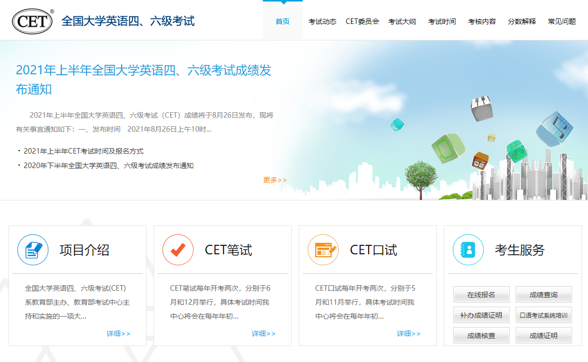588x362 pixels.
Task: Click 详细>> under CET口试
Action: [409, 334]
